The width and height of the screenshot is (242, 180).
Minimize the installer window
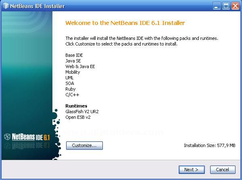pos(216,6)
